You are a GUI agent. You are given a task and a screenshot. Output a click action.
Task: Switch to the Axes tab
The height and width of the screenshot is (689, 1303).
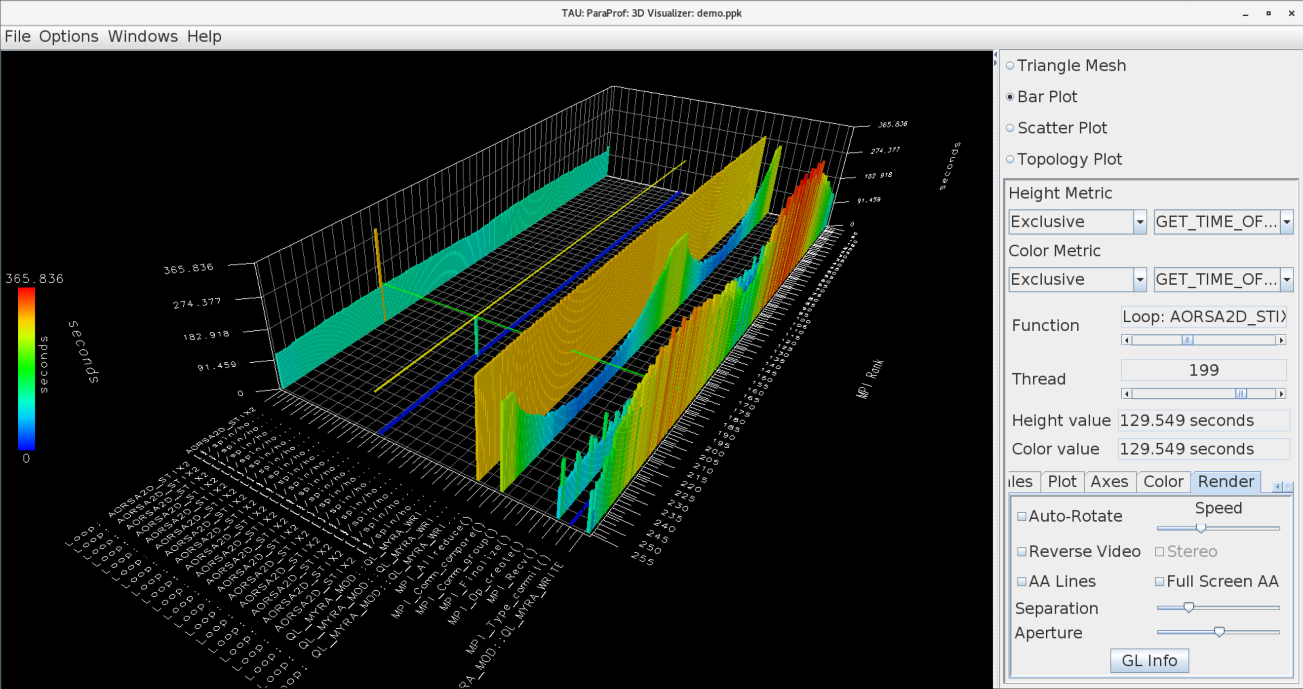1109,482
